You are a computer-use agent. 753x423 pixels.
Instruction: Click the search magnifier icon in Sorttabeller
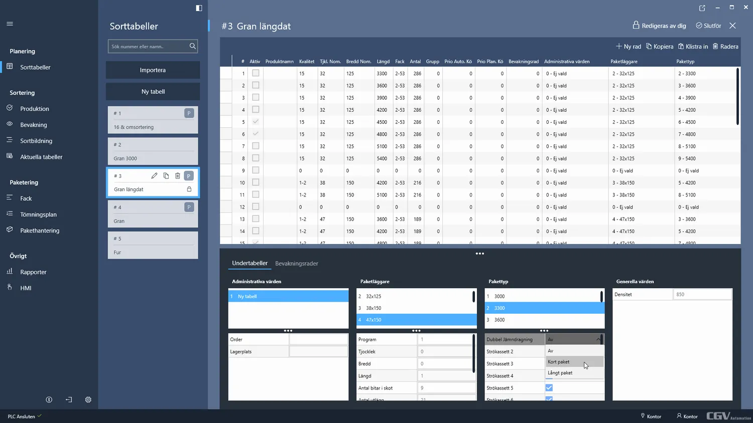pyautogui.click(x=192, y=46)
